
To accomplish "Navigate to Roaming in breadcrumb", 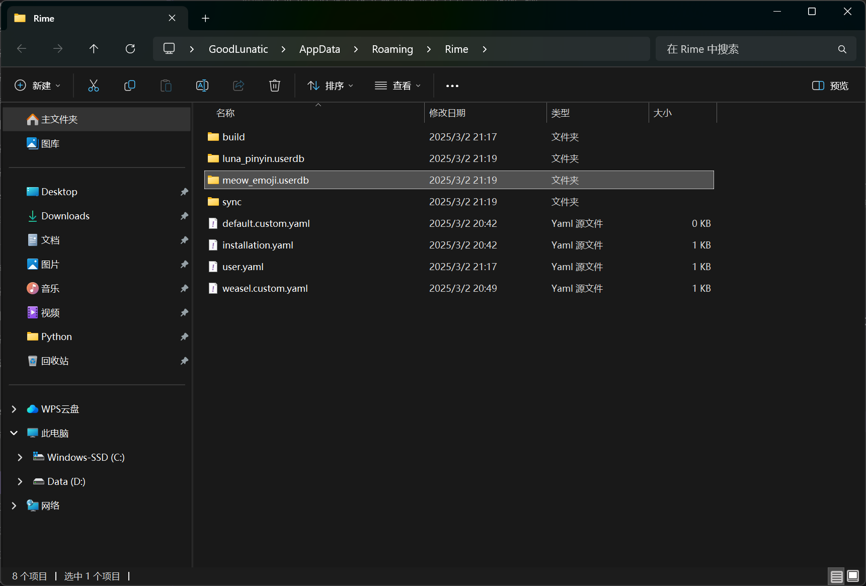I will (x=392, y=49).
